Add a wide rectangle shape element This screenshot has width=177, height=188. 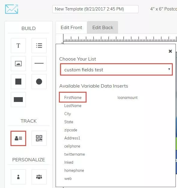[18, 100]
